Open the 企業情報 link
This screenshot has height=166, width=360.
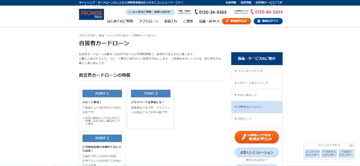tap(230, 3)
